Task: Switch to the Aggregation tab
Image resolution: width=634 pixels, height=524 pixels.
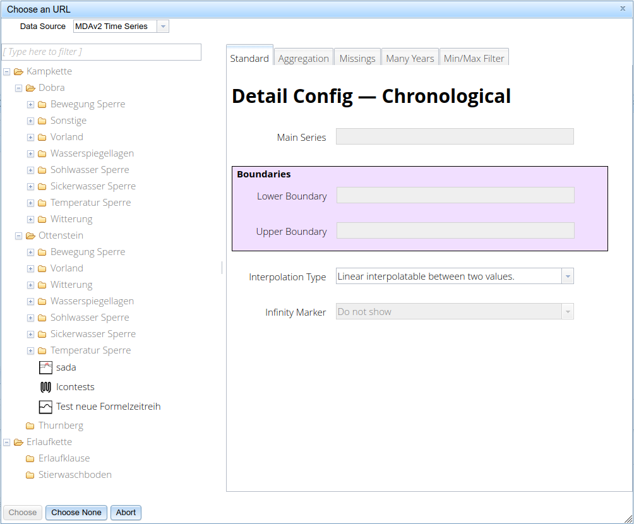Action: tap(304, 58)
